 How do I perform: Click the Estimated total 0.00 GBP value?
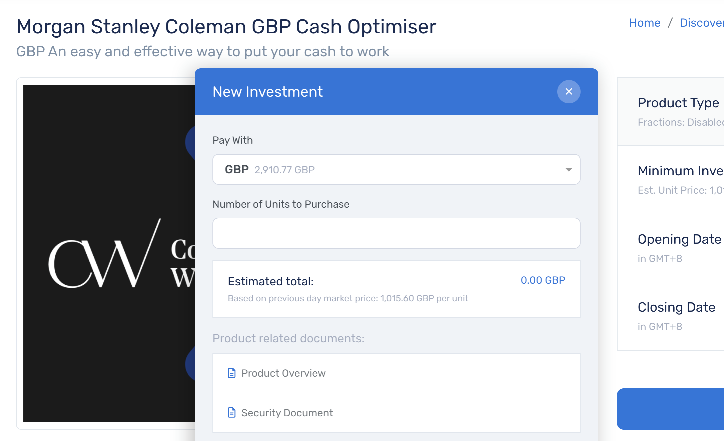point(543,280)
